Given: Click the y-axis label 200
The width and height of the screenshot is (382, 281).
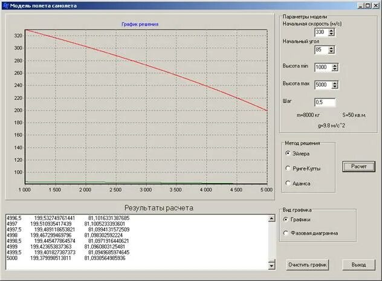Looking at the screenshot, I should 18,110.
